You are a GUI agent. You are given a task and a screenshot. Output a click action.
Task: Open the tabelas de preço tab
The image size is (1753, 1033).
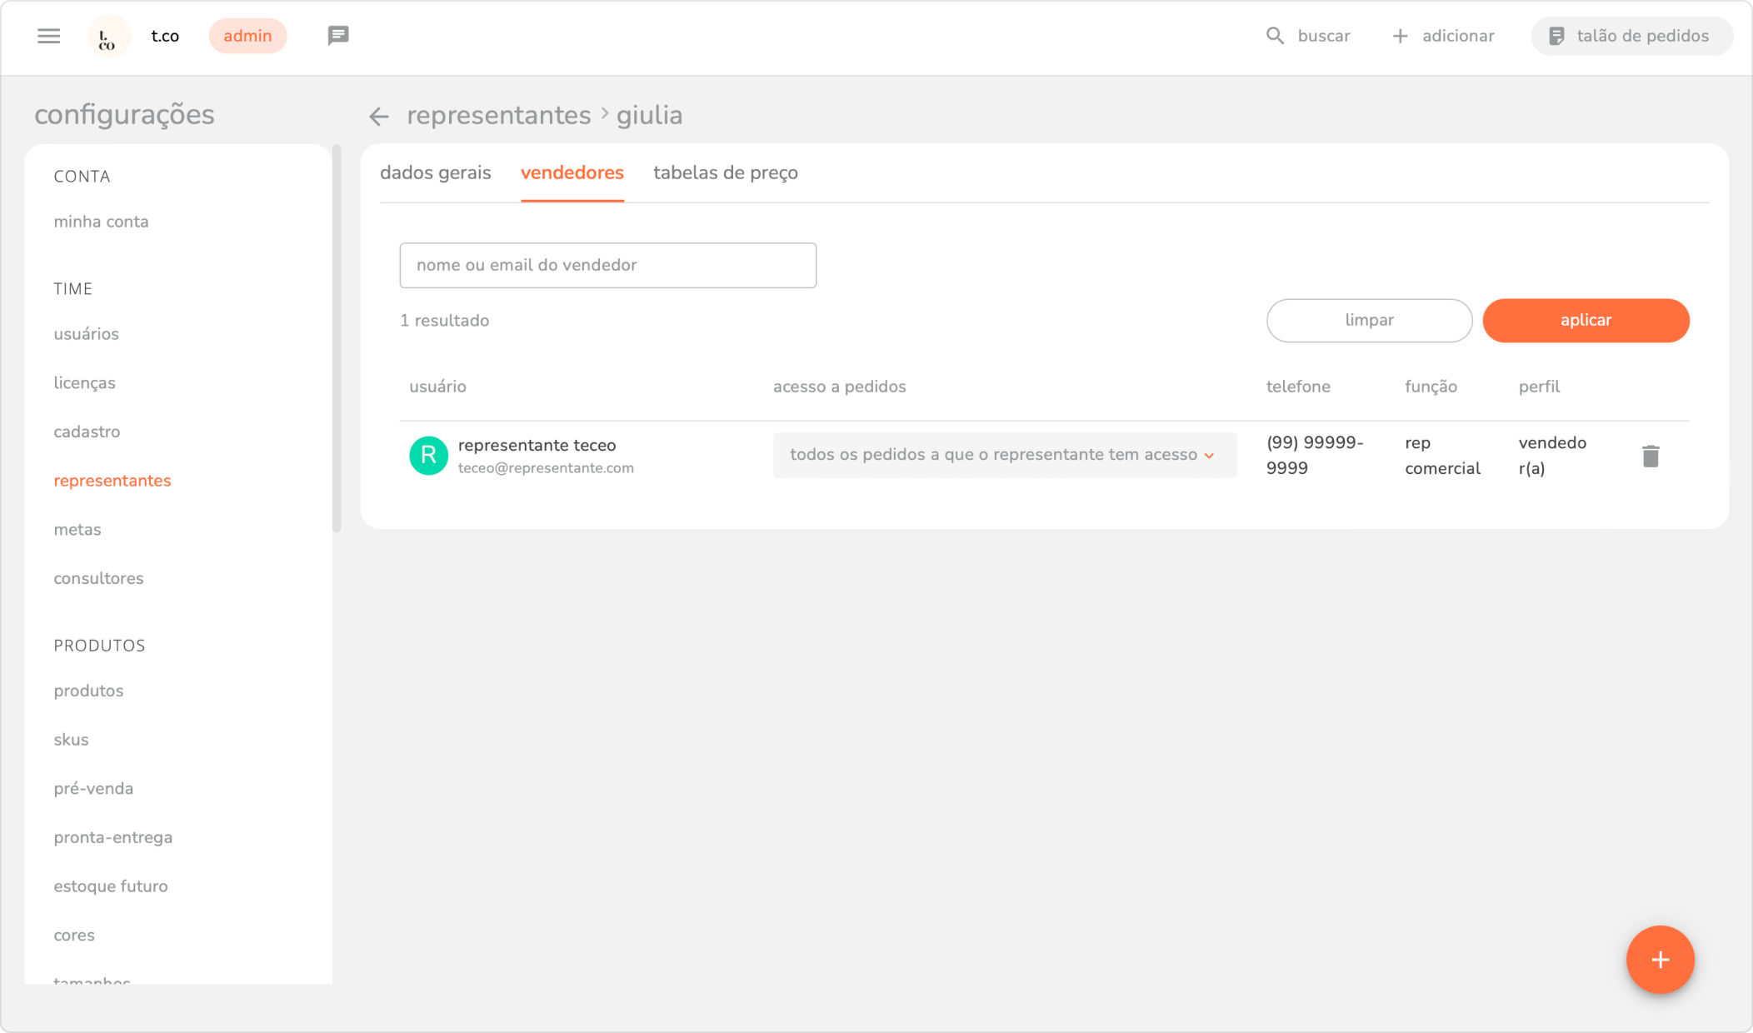tap(725, 172)
